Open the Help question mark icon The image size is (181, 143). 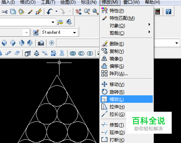168,12
